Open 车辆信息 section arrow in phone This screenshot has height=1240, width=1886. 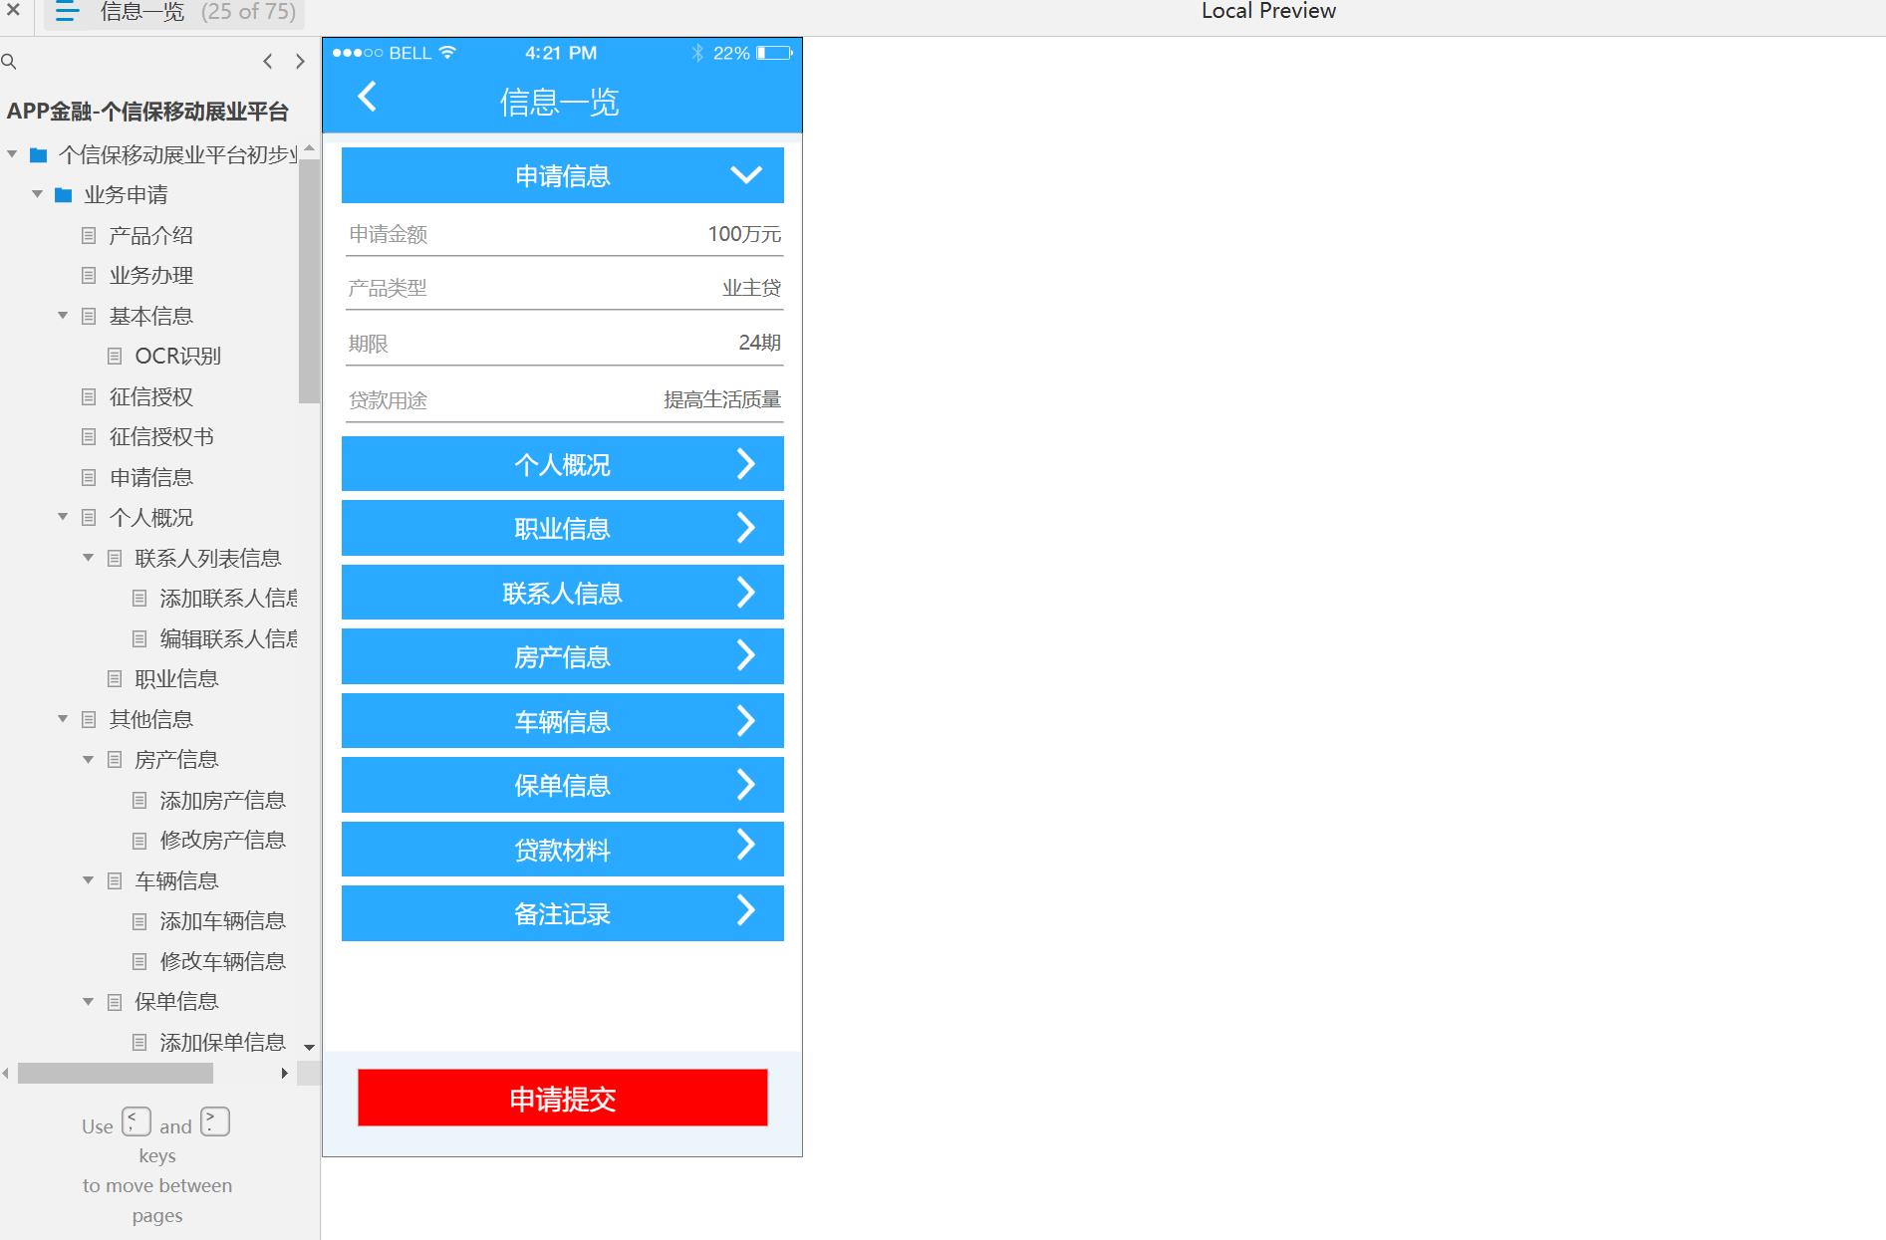pyautogui.click(x=745, y=719)
